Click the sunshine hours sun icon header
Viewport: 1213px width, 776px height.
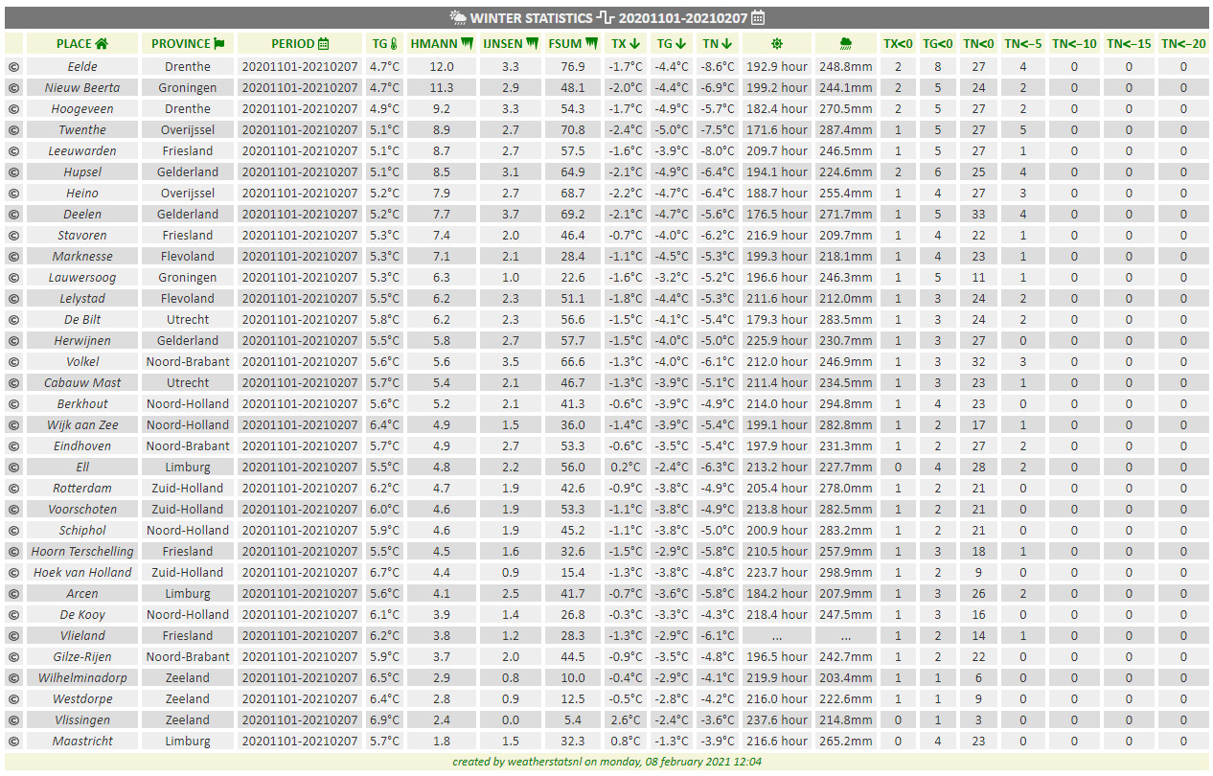click(777, 43)
